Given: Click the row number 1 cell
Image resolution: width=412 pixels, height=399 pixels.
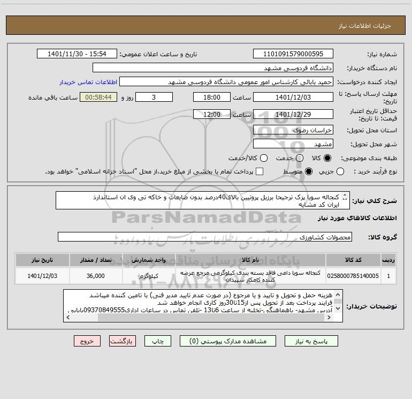Looking at the screenshot, I should (x=388, y=276).
